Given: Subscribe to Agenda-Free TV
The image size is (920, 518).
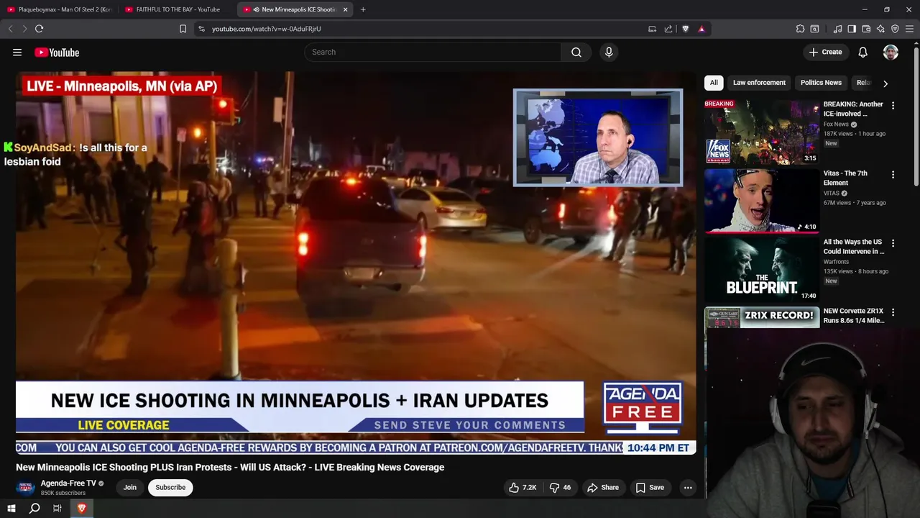Looking at the screenshot, I should click(x=170, y=487).
